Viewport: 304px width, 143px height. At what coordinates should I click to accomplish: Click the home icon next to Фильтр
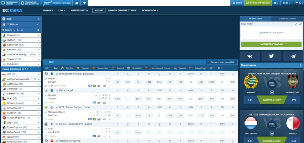coord(18,30)
